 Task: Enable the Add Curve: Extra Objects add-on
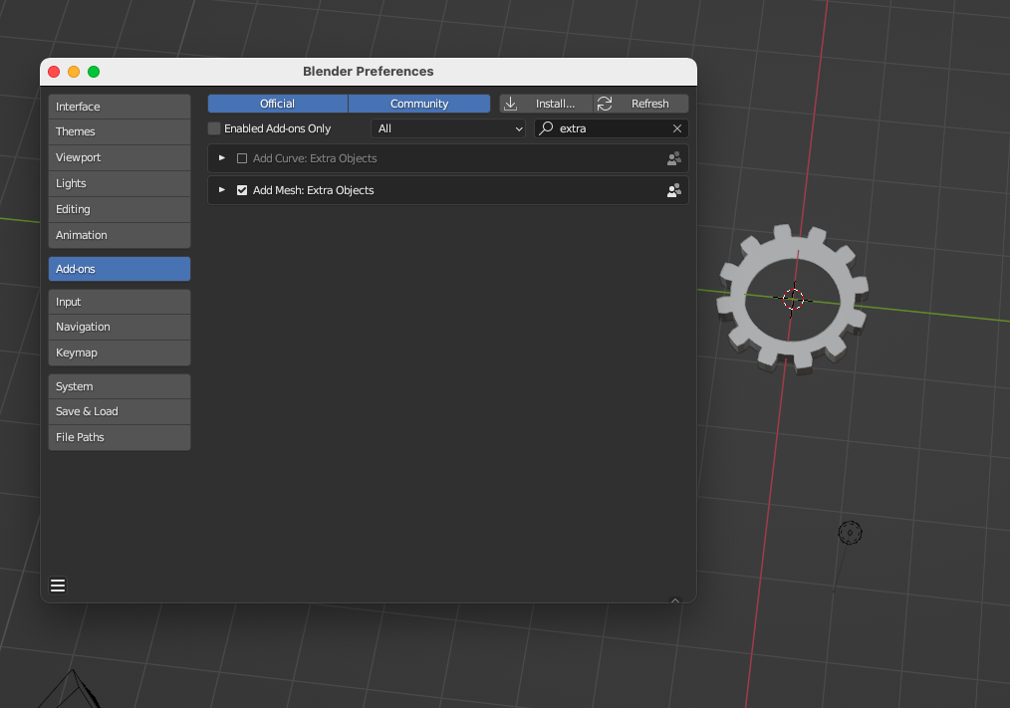point(242,158)
